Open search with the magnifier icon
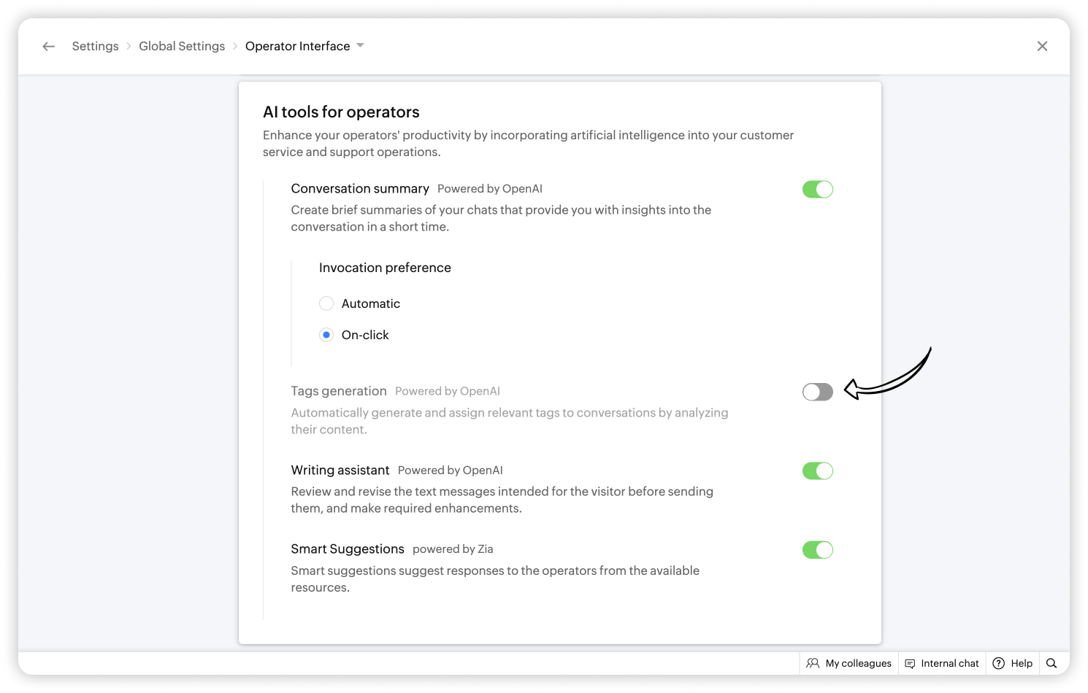1088x693 pixels. point(1051,663)
